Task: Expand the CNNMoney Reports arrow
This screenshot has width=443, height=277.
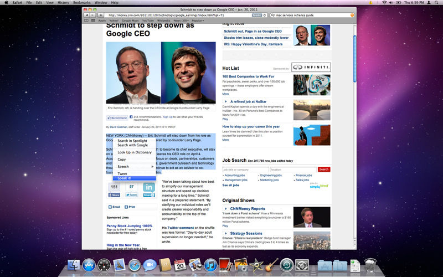Action: [226, 209]
